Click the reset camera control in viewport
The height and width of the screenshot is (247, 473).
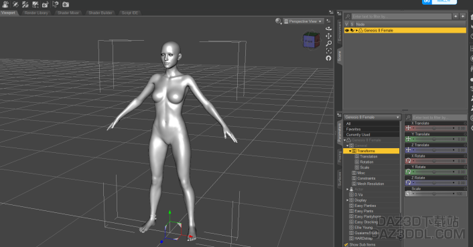tap(328, 58)
